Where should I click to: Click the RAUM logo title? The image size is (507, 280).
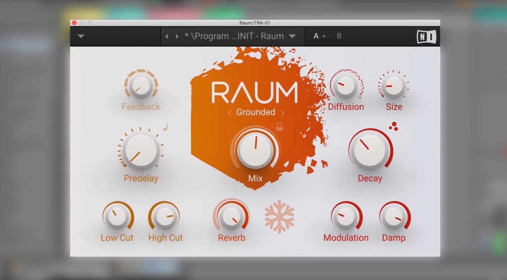pos(254,93)
